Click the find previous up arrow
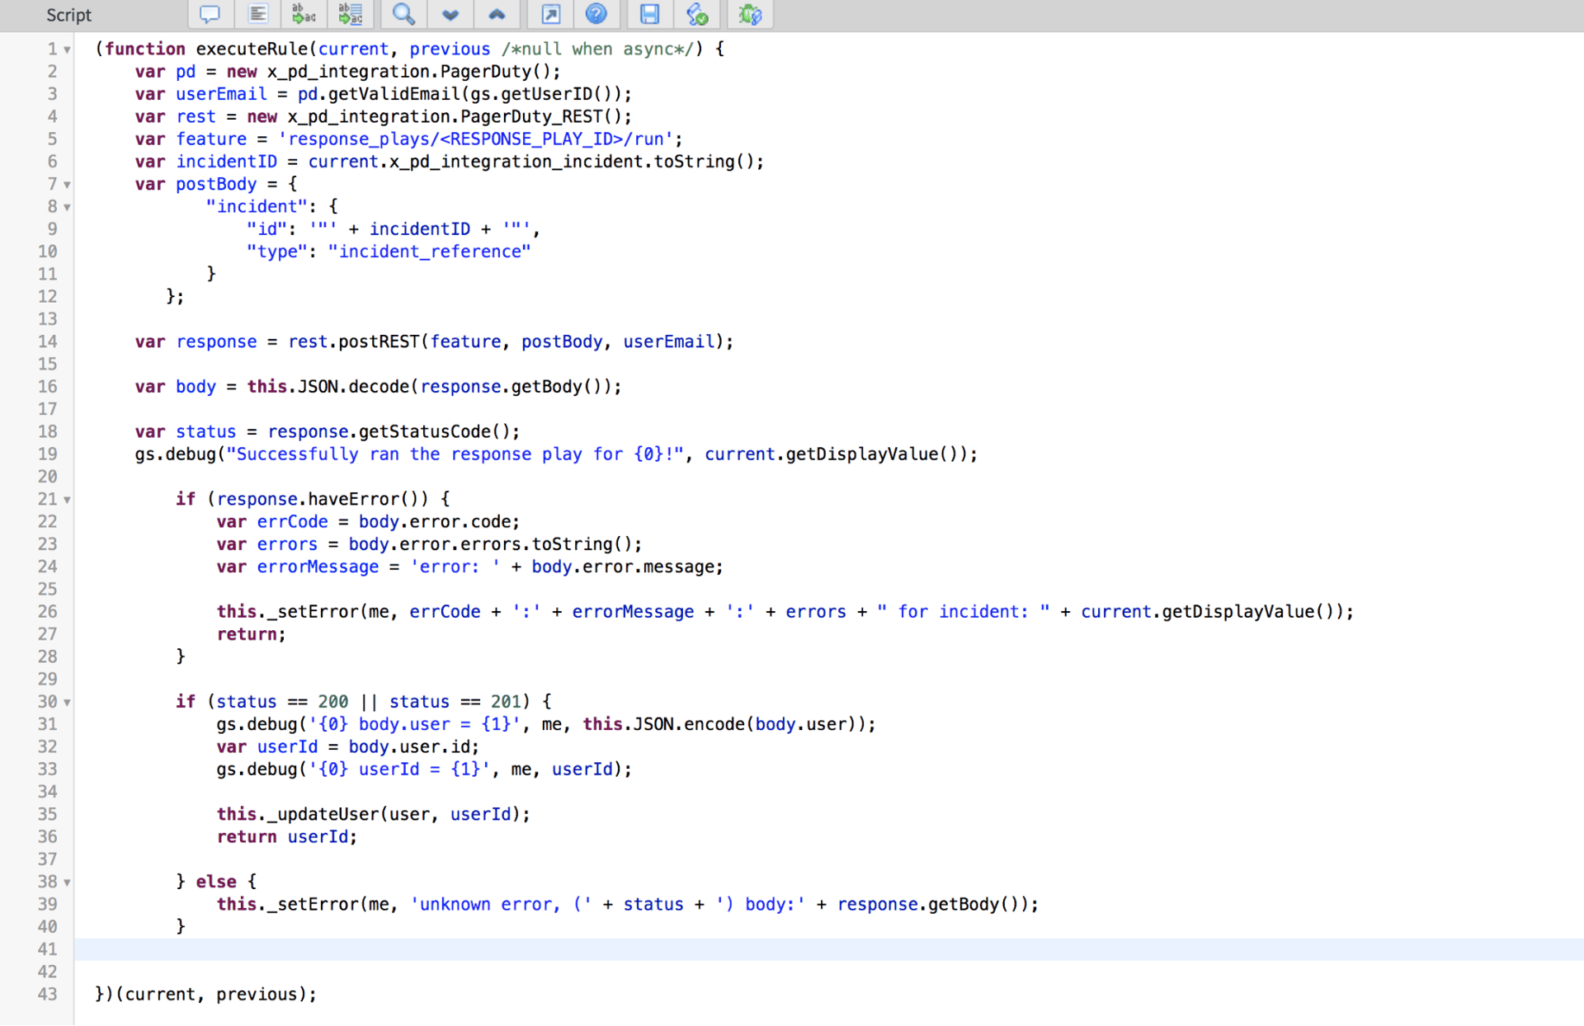The width and height of the screenshot is (1584, 1026). (496, 14)
